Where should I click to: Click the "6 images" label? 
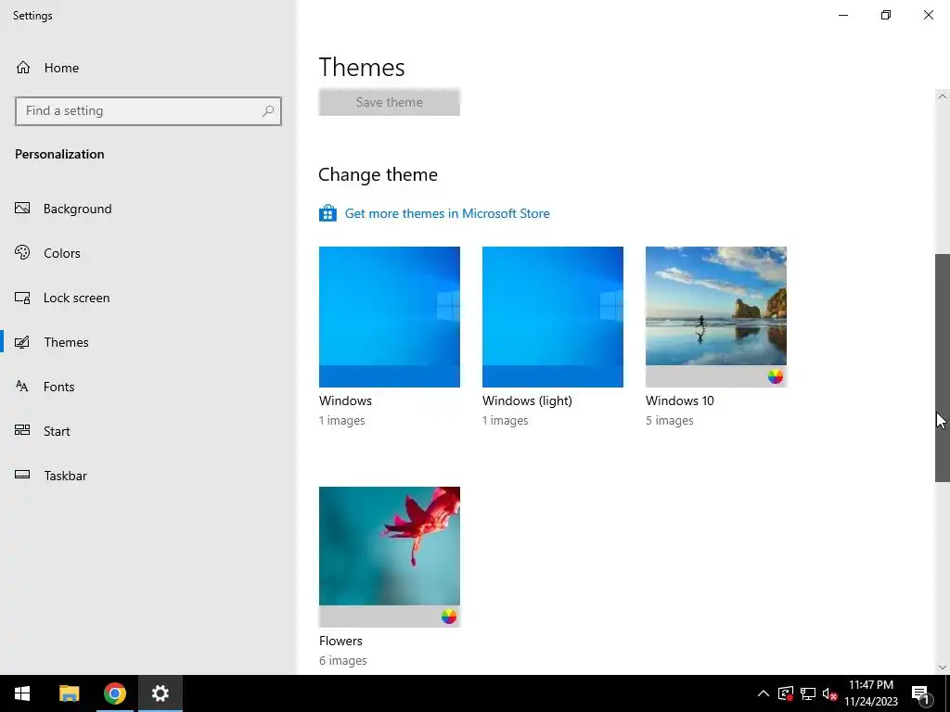coord(343,660)
